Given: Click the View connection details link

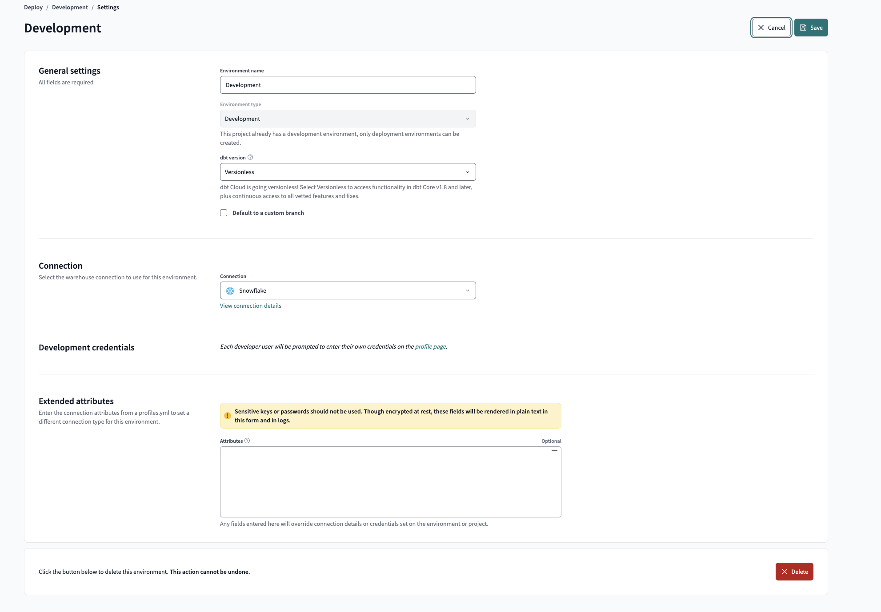Looking at the screenshot, I should pos(250,306).
